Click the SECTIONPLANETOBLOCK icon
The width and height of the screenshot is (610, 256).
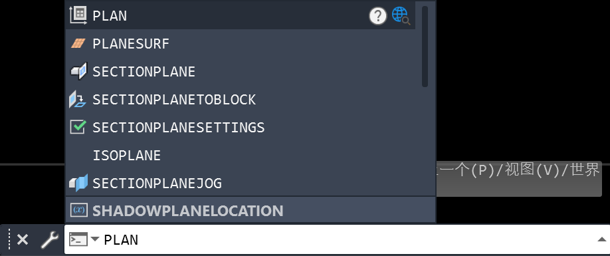click(78, 100)
